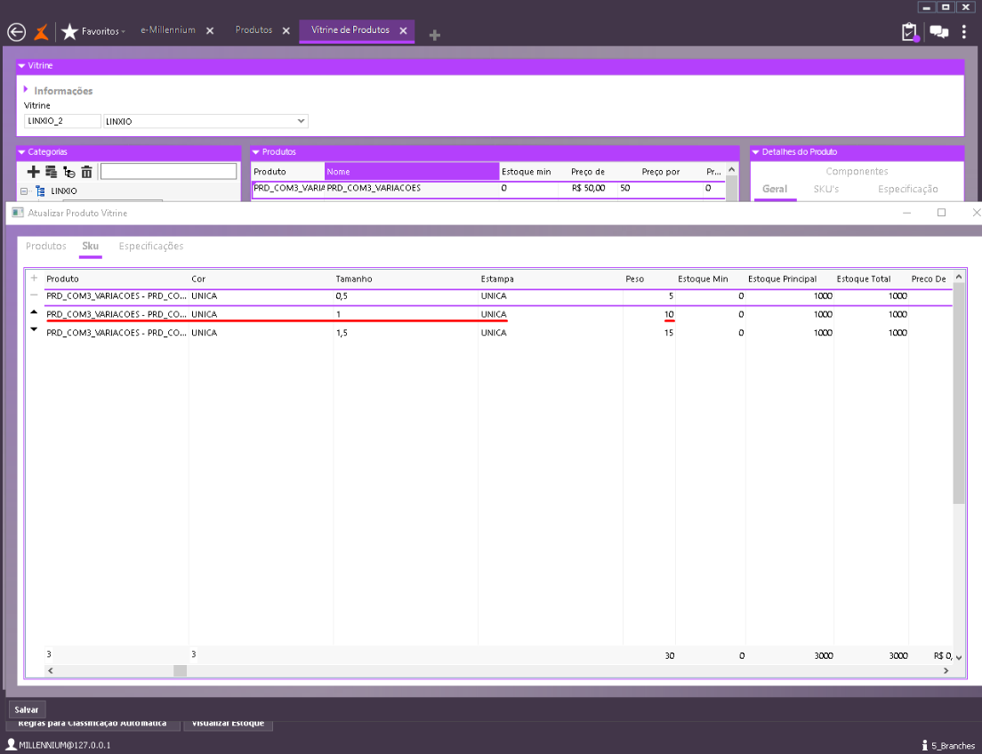The image size is (982, 754).
Task: Click the LINXIO_2 vitrine code field
Action: coord(62,121)
